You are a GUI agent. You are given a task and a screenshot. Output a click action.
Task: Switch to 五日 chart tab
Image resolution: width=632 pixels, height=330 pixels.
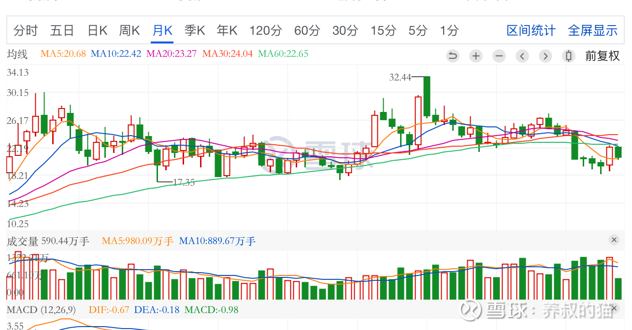(x=62, y=31)
